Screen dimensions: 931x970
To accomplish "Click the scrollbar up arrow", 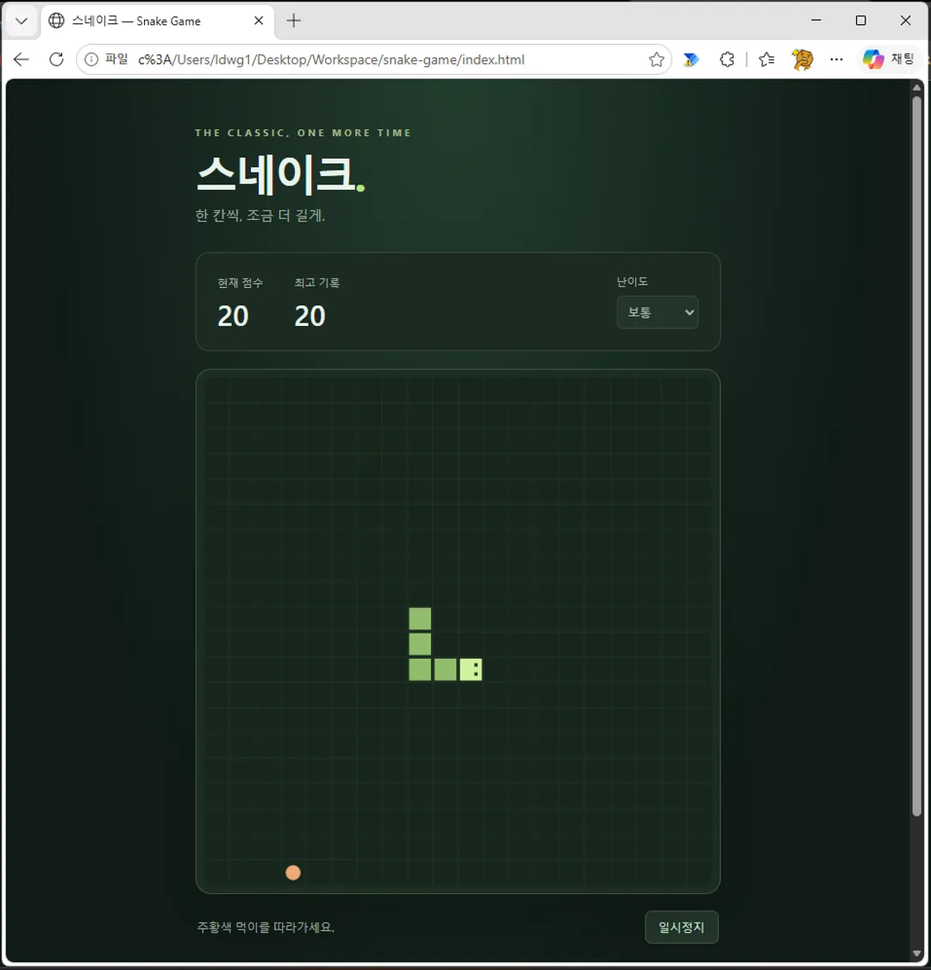I will pos(916,88).
